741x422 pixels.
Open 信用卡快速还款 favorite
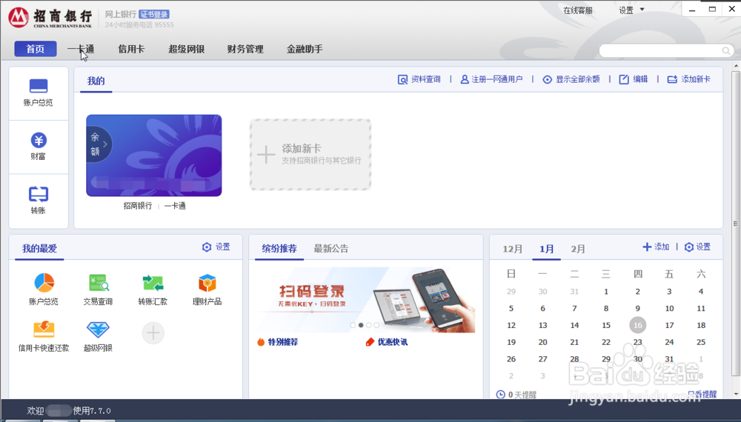(x=44, y=335)
